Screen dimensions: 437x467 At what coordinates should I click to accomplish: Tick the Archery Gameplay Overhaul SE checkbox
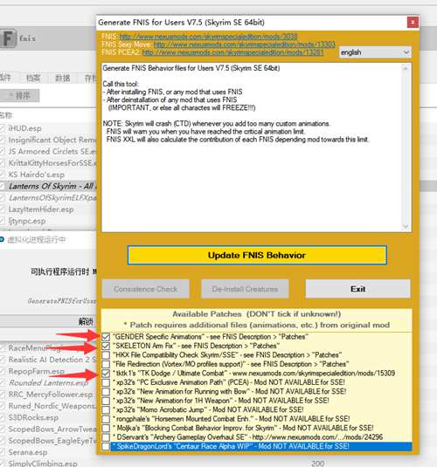[x=106, y=437]
